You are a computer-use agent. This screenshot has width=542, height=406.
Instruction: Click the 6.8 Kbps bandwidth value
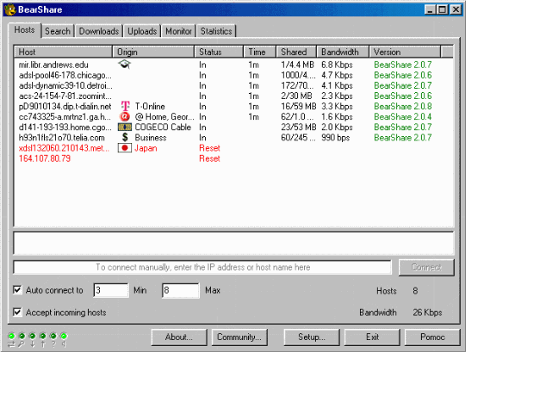tap(337, 65)
